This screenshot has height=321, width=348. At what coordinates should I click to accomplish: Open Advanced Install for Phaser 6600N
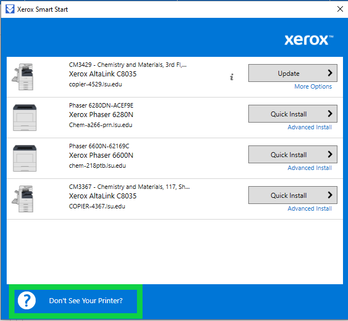pos(310,168)
